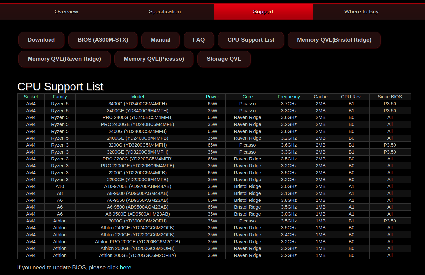Click the Athlon 240GE (YD240GC6M2OFB) row
This screenshot has width=425, height=275.
click(x=137, y=228)
